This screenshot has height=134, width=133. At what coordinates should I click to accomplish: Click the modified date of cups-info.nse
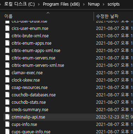(114, 125)
